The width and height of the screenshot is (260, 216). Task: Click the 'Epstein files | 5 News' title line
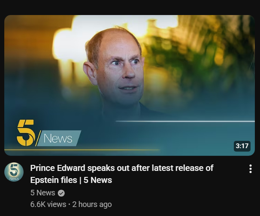click(71, 180)
